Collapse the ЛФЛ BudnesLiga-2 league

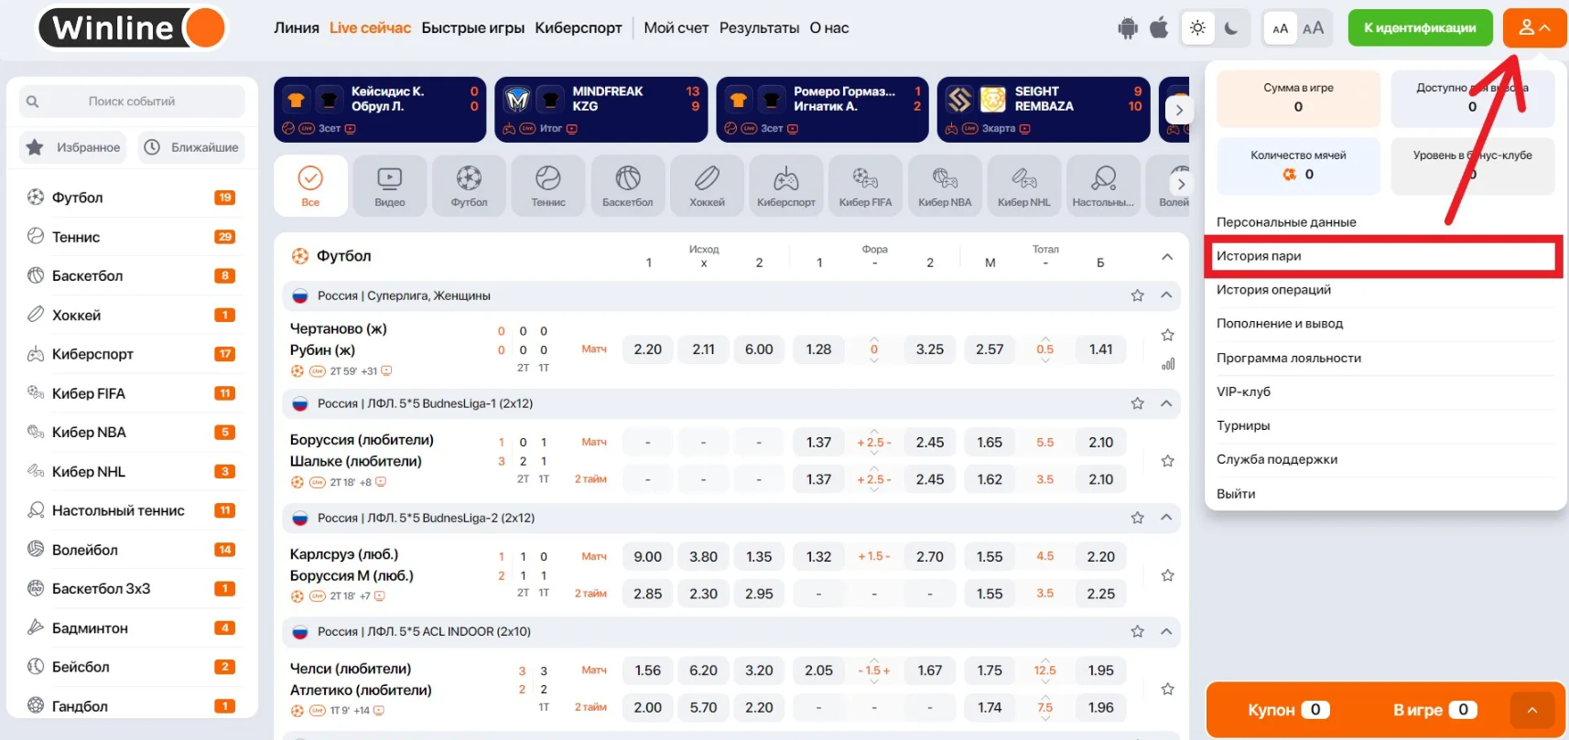(1166, 518)
